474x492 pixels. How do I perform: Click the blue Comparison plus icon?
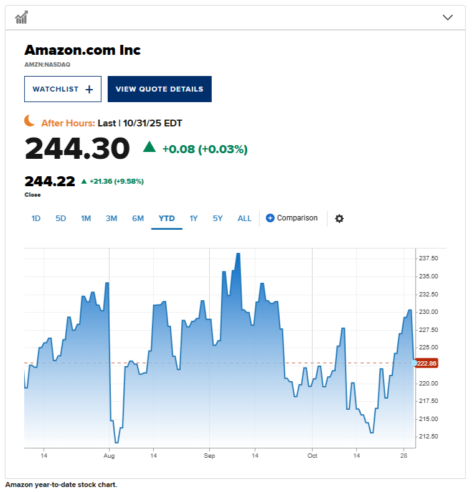(270, 218)
